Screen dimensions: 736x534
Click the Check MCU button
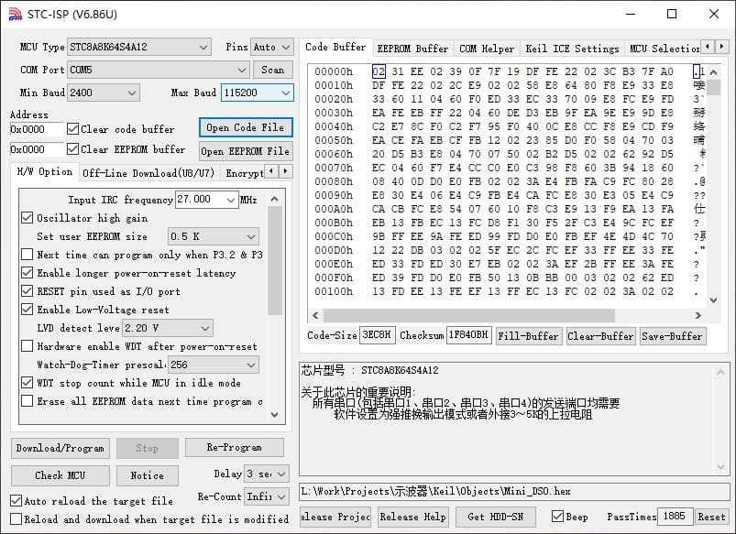click(61, 475)
